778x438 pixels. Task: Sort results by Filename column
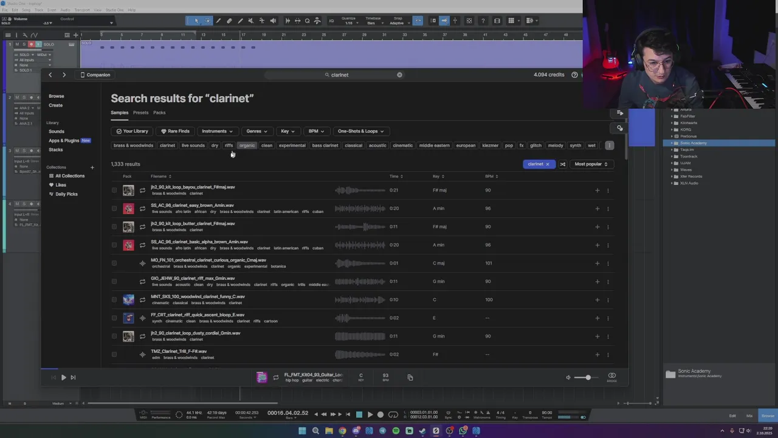click(161, 176)
